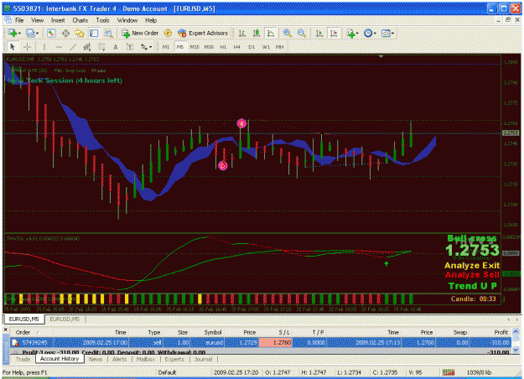Open the Journal tab in Terminal
The image size is (524, 379).
(203, 359)
